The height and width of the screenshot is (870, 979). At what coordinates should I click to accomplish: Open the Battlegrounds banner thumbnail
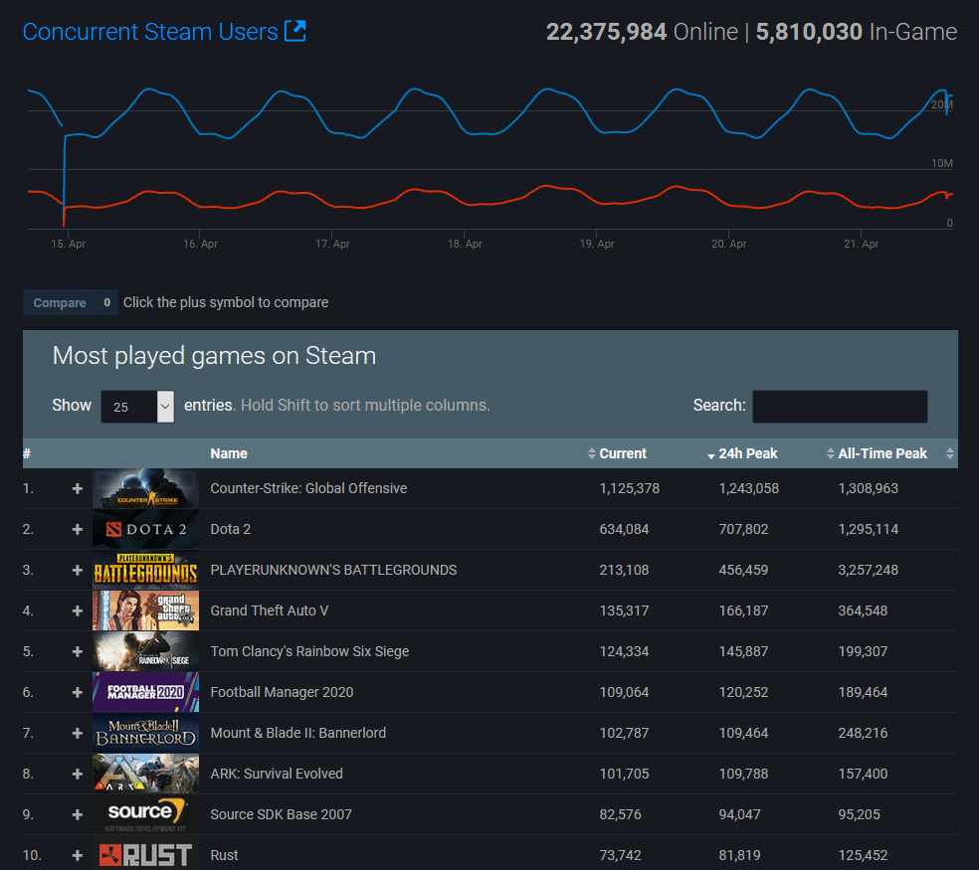145,570
